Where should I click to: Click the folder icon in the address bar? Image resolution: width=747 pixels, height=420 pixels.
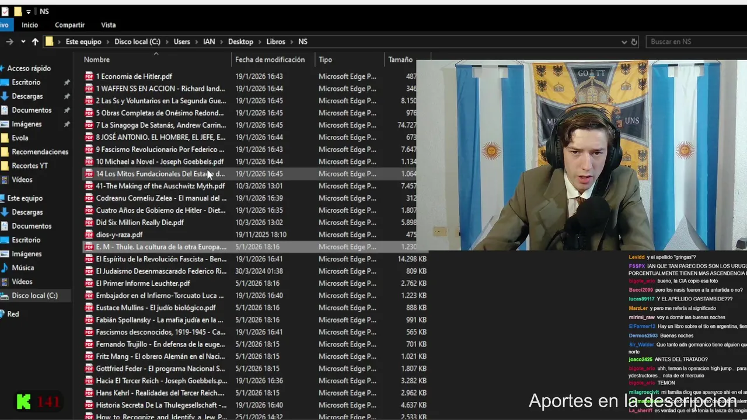click(50, 41)
